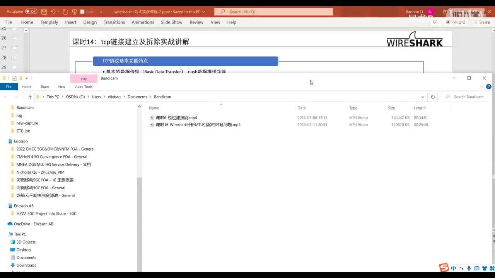The image size is (495, 278).
Task: Open PowerPoint View tab
Action: [215, 22]
